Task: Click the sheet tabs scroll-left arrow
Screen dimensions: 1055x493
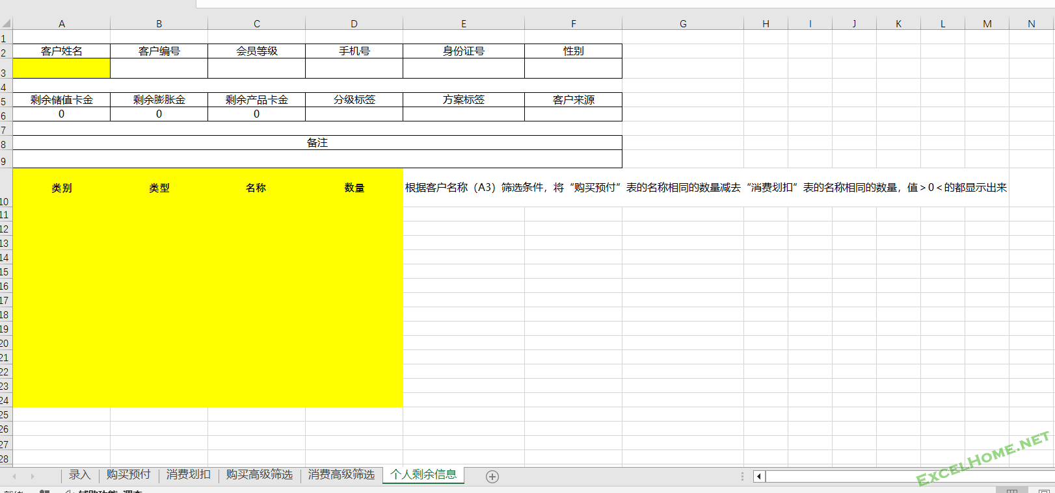Action: [x=14, y=477]
